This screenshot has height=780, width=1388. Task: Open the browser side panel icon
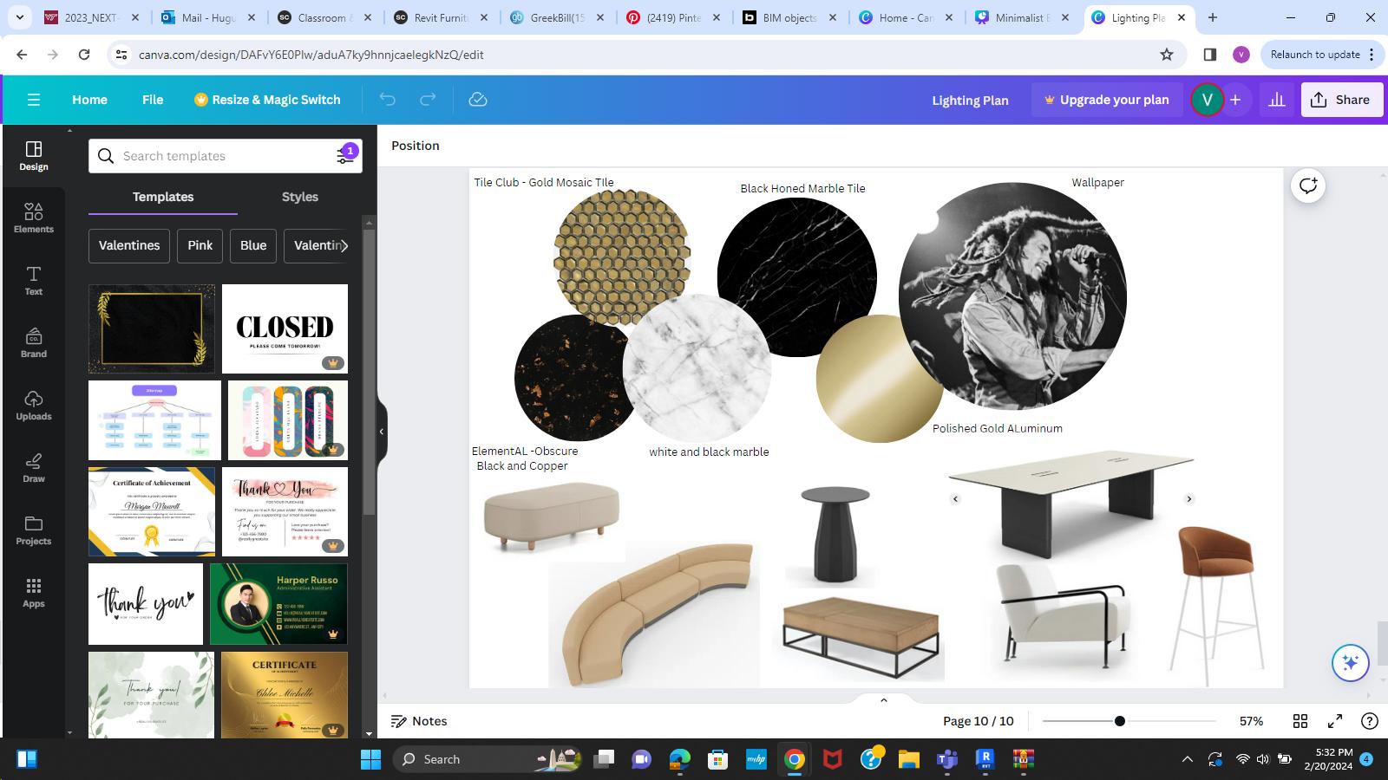pos(1210,55)
